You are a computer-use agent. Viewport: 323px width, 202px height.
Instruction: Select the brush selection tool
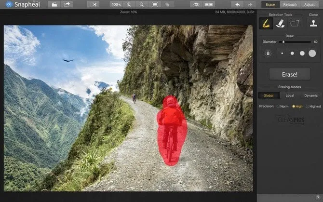click(x=265, y=23)
